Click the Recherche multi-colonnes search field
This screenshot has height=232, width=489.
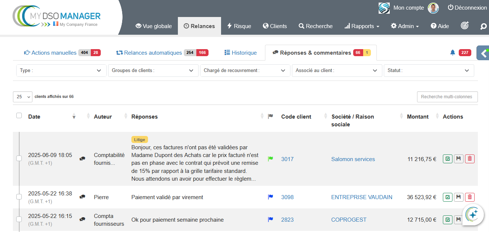coord(447,97)
